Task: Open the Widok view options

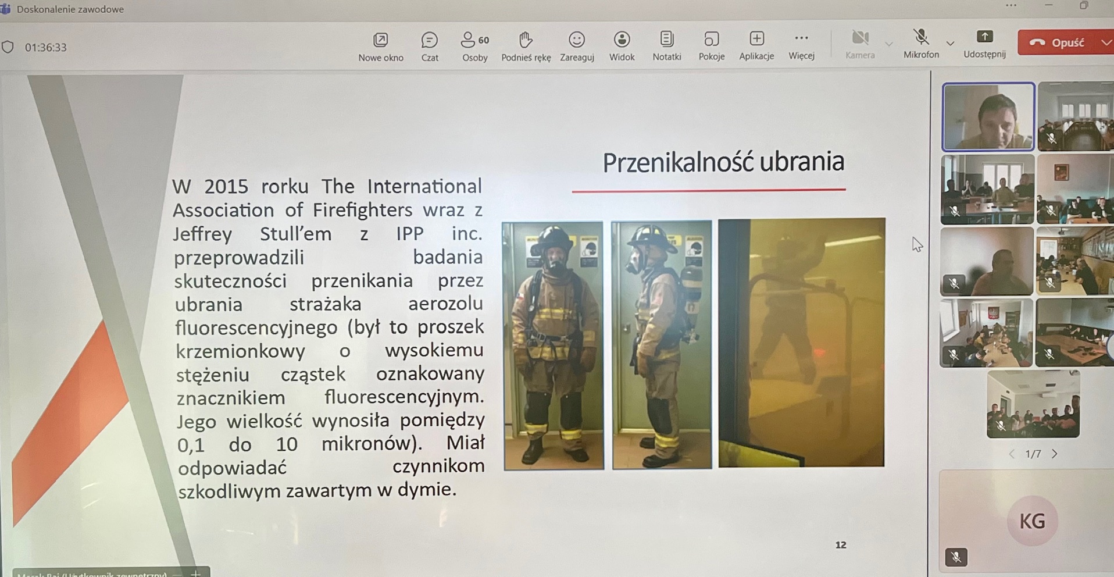Action: tap(622, 46)
